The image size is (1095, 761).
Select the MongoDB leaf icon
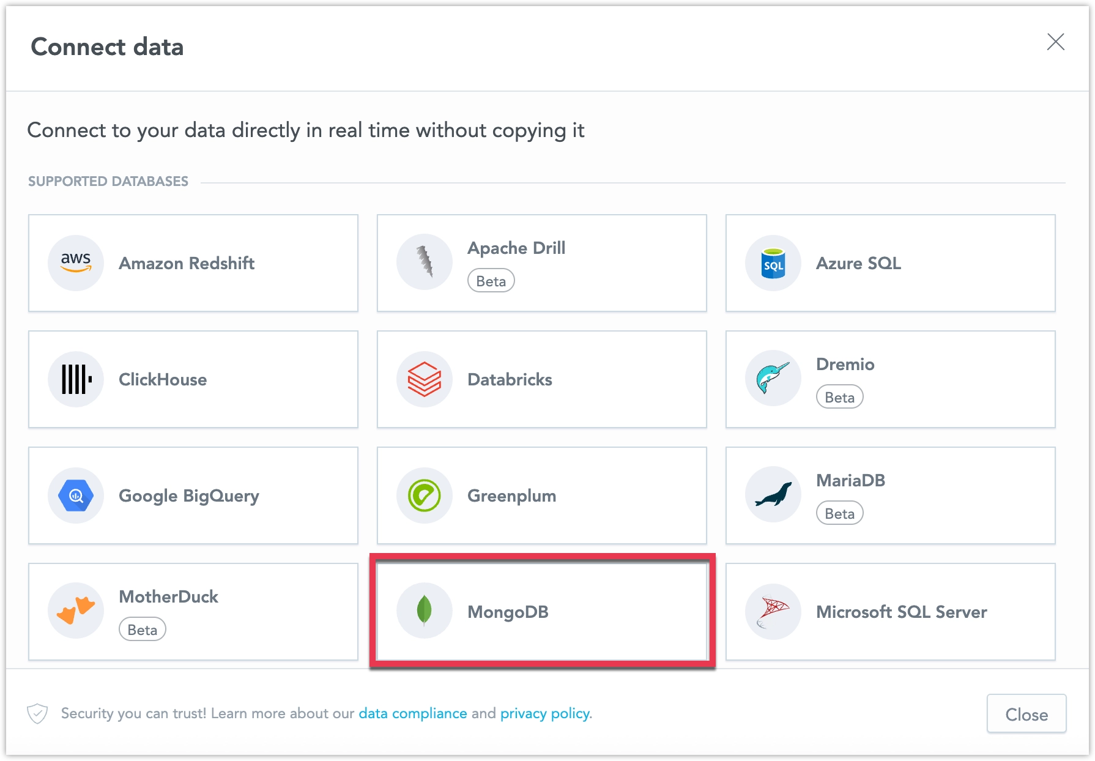tap(425, 611)
